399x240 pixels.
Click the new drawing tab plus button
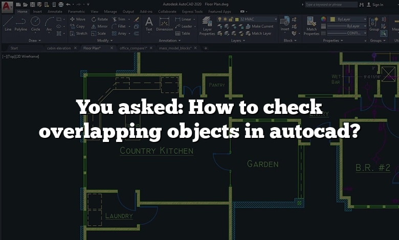coord(206,48)
